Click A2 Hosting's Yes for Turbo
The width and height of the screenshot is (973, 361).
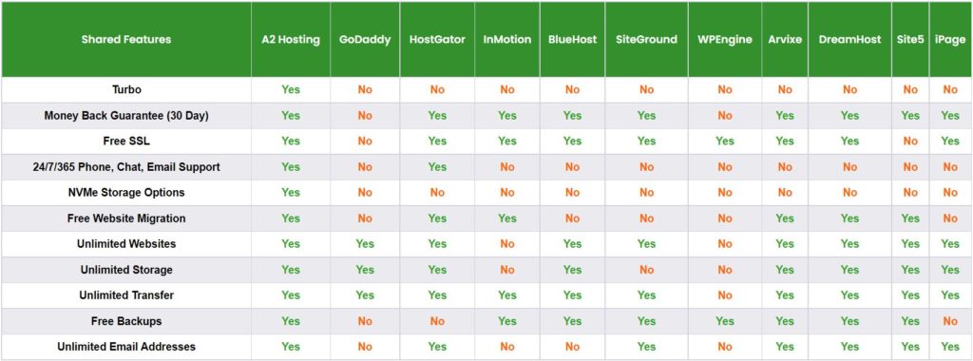point(291,90)
